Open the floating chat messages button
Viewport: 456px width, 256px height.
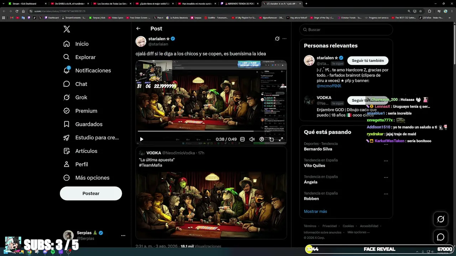click(441, 237)
